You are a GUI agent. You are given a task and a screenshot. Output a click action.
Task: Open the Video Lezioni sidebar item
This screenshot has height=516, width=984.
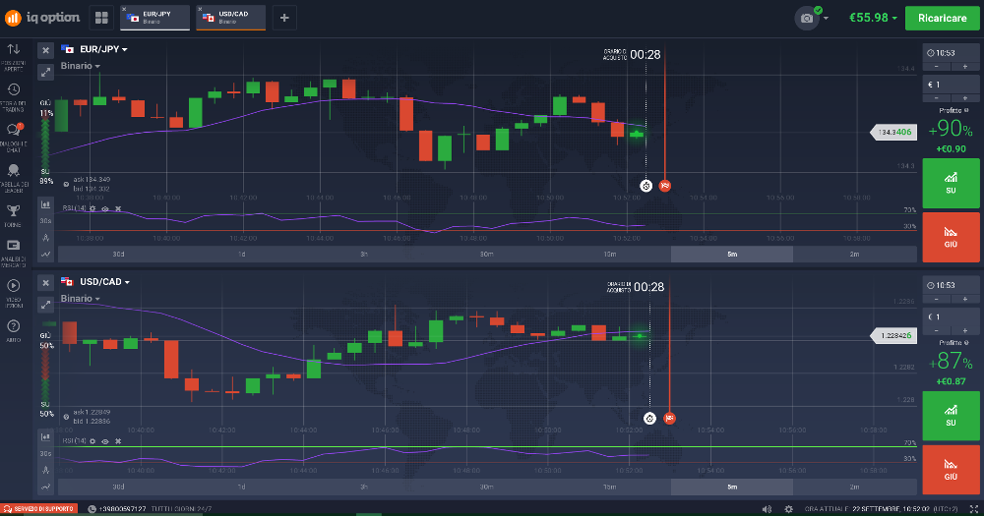[x=14, y=293]
